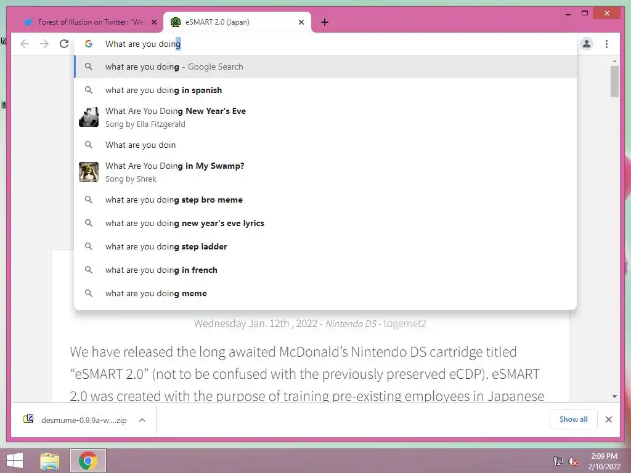The width and height of the screenshot is (631, 473).
Task: Pick 'What Are You Doing New Year's Eve' suggestion
Action: [x=325, y=117]
